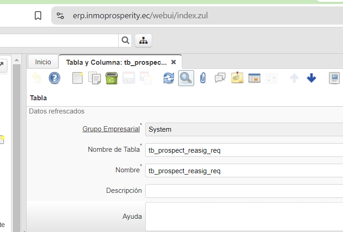
Task: Delete record using green trash icon
Action: [111, 78]
